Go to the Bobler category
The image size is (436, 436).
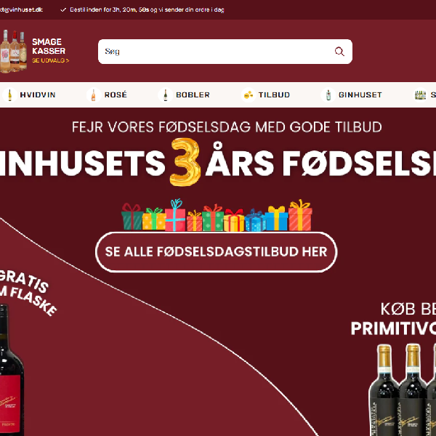pyautogui.click(x=193, y=94)
